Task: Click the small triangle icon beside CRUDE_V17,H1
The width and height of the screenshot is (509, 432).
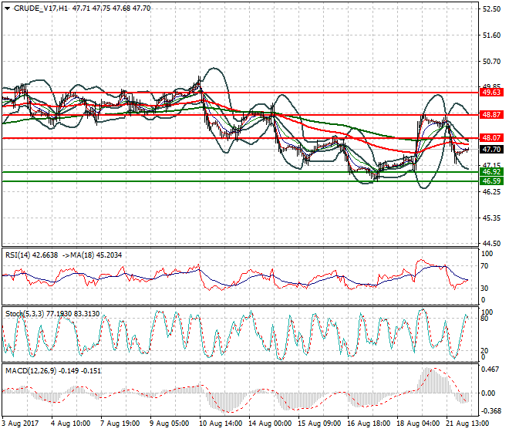Action: (5, 8)
